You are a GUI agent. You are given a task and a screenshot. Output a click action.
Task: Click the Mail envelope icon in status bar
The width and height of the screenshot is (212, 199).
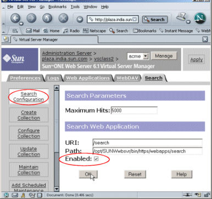[15, 195]
